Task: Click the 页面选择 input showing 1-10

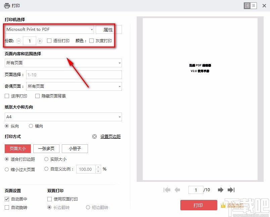Action: pos(74,74)
